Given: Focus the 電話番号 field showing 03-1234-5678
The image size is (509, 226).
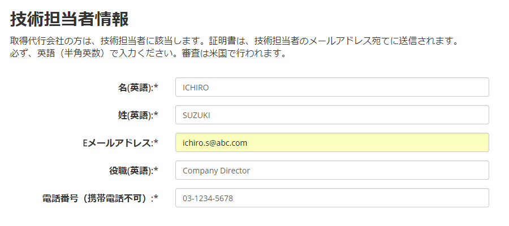Looking at the screenshot, I should coord(332,198).
